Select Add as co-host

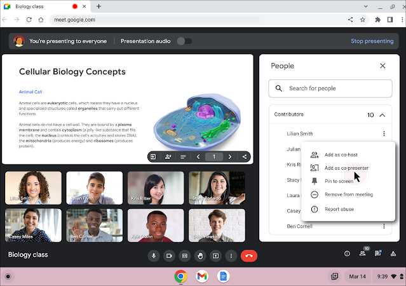pos(341,154)
